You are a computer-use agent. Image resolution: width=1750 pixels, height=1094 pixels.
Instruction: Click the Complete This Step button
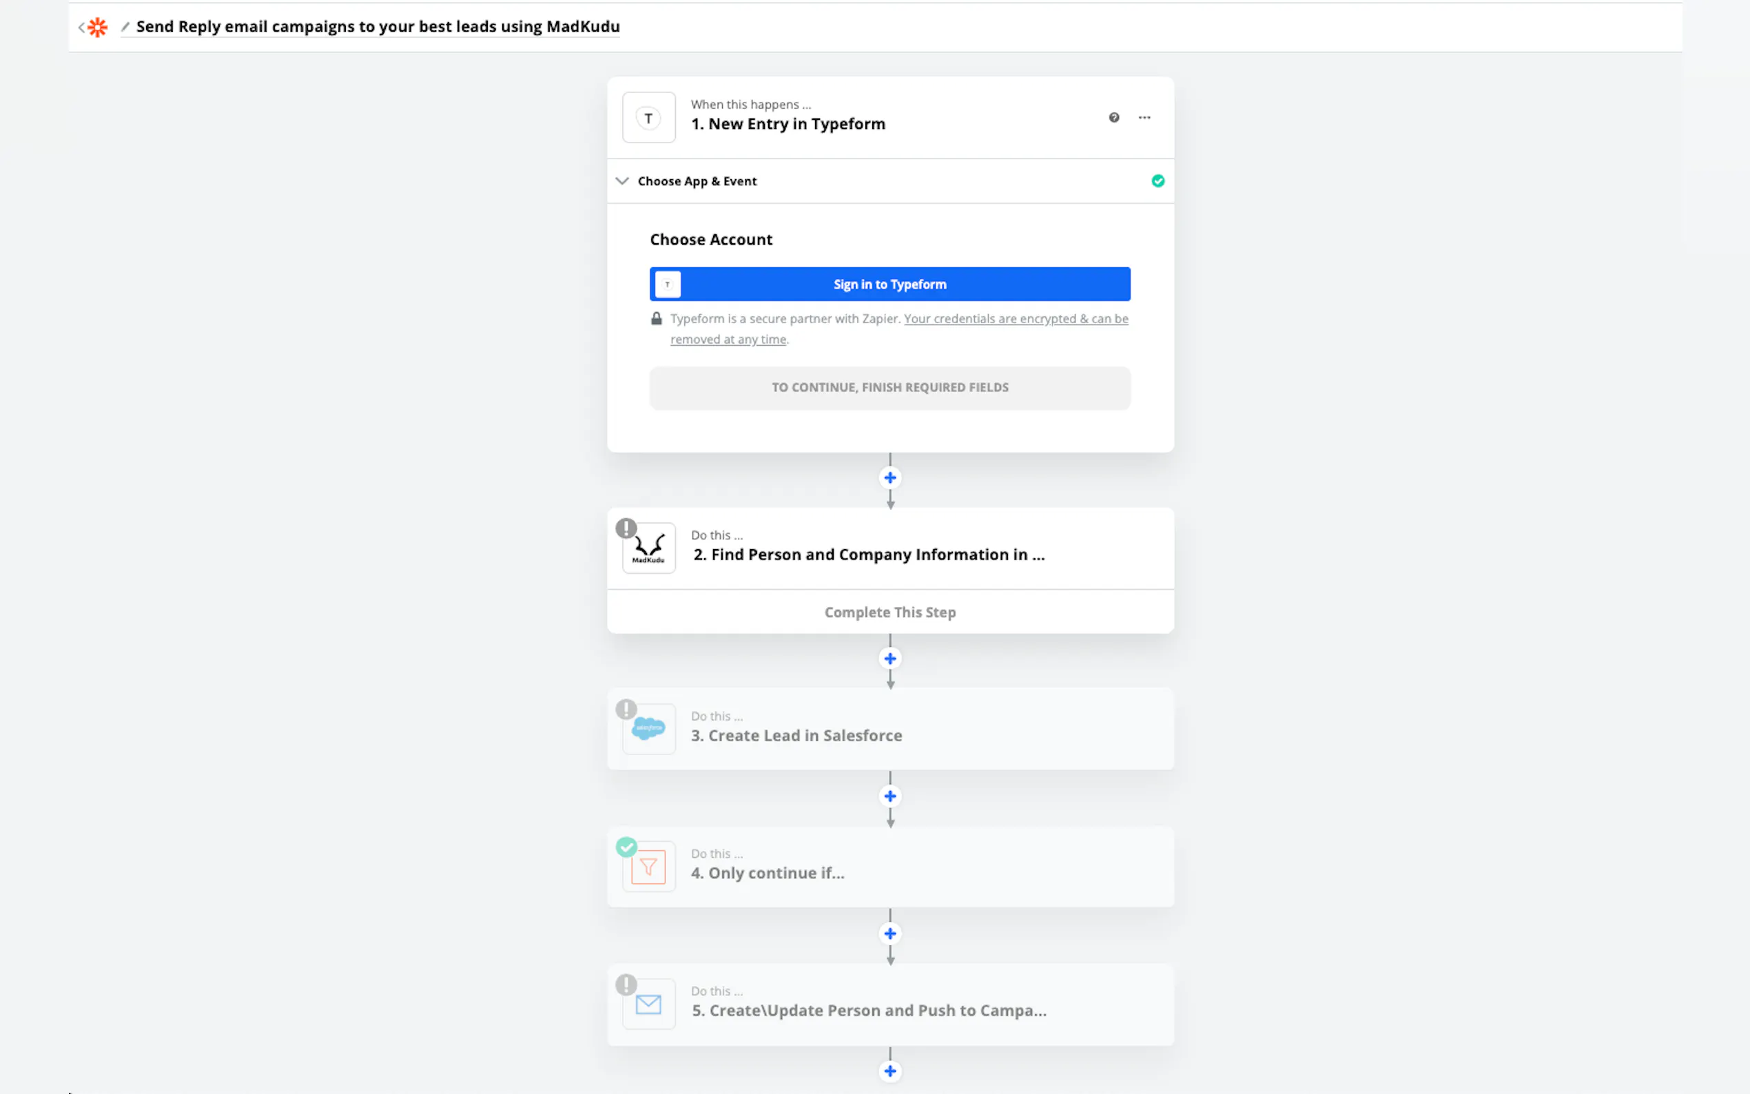pos(890,612)
